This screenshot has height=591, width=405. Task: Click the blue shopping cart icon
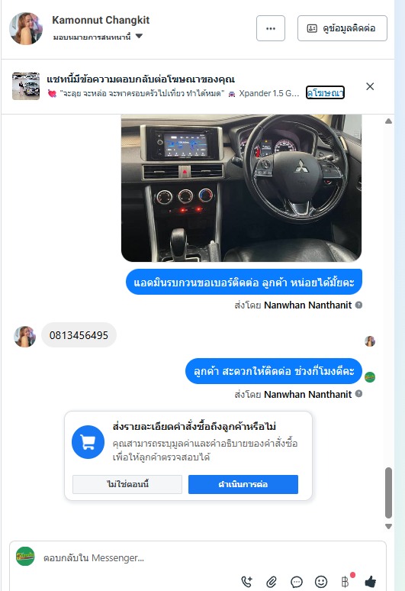[x=88, y=442]
